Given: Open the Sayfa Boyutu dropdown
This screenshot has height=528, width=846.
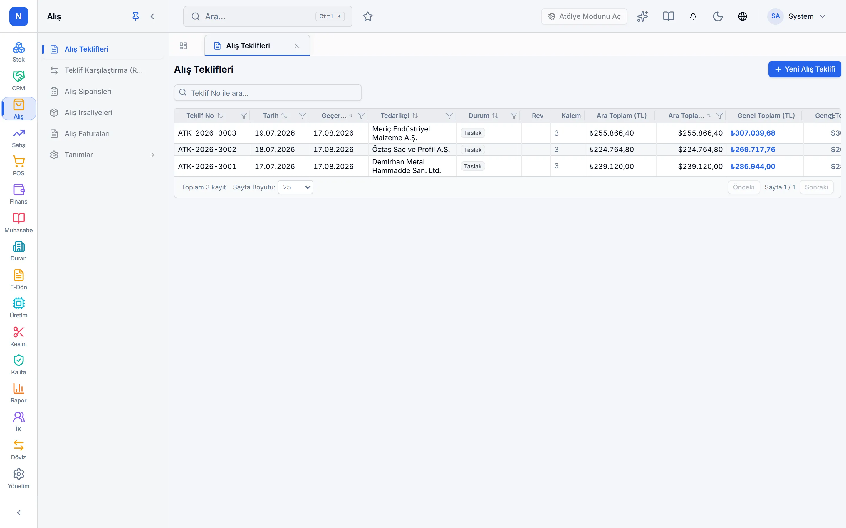Looking at the screenshot, I should (296, 187).
